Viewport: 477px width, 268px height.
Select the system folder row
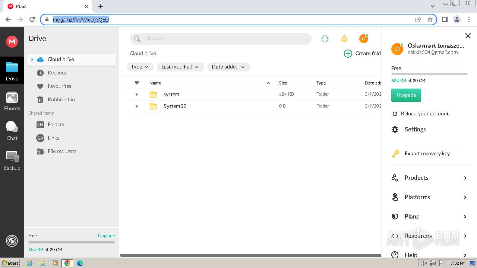(x=255, y=94)
